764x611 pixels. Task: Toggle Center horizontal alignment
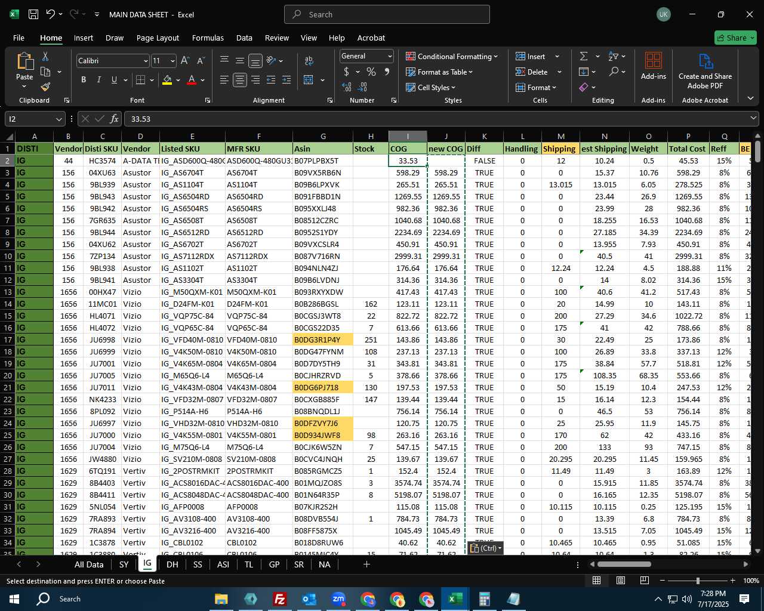(x=240, y=80)
